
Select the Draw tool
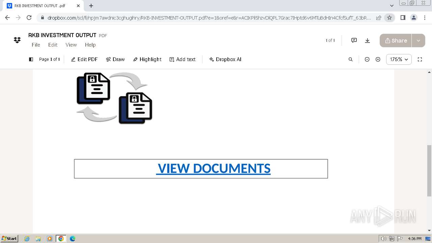[x=115, y=59]
